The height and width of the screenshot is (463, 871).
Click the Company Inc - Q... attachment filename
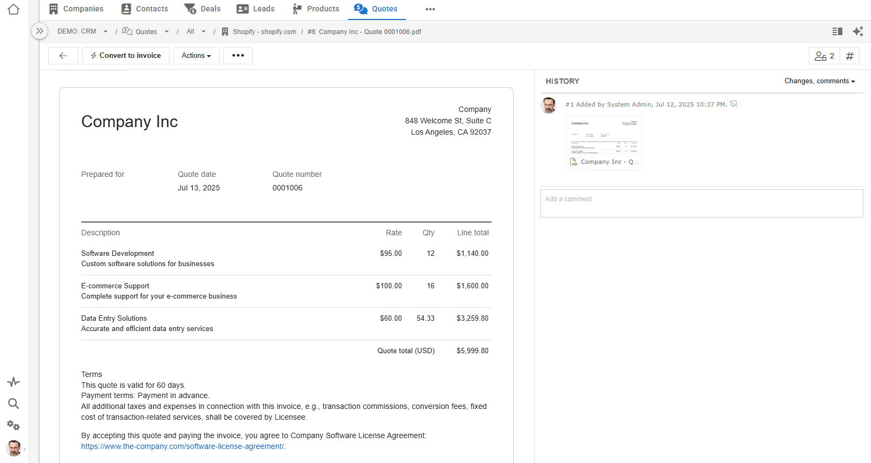point(610,162)
